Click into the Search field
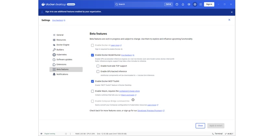Viewport: 274px width, 136px height. pyautogui.click(x=144, y=4)
